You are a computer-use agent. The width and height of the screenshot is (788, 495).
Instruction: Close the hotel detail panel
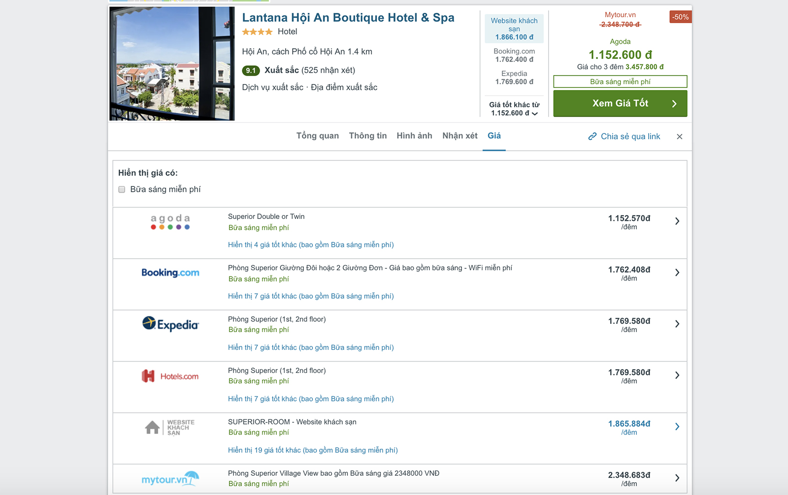(x=680, y=137)
